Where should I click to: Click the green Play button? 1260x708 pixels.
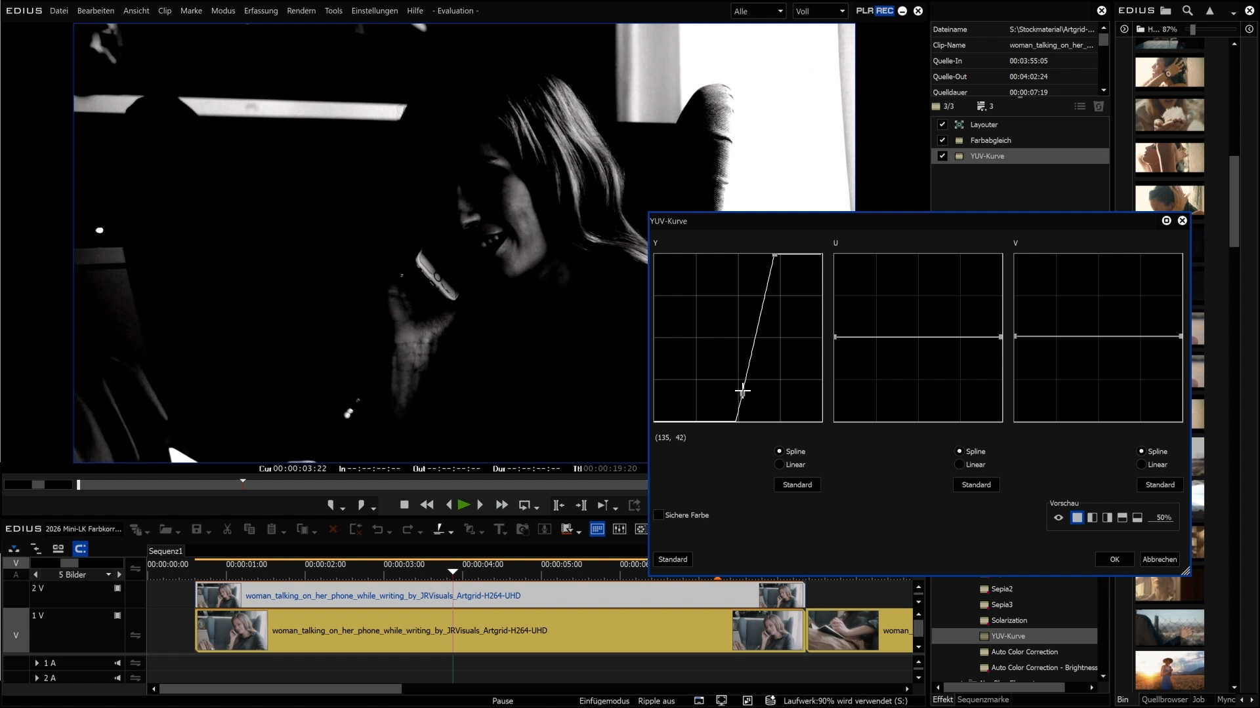[x=464, y=505]
